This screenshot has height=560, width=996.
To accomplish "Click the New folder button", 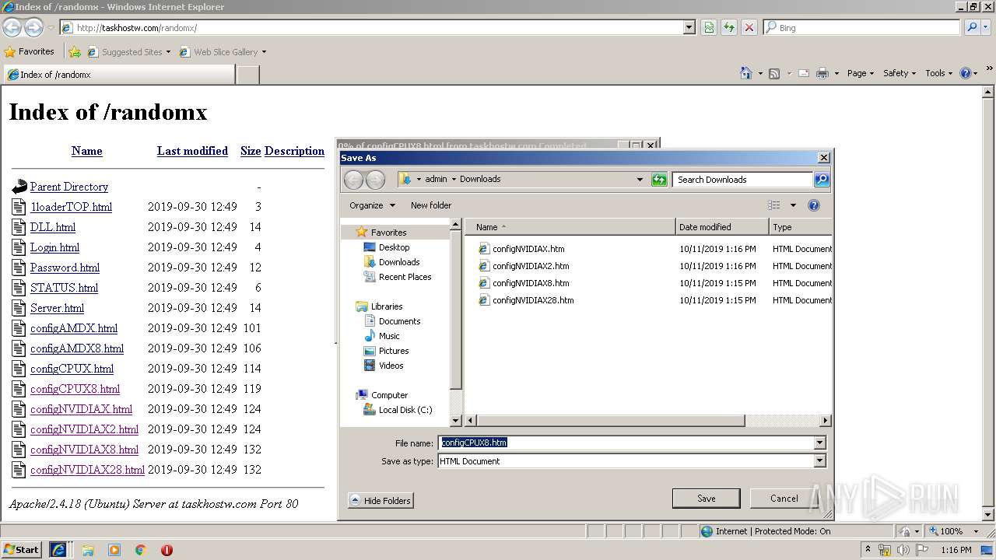I will point(431,205).
